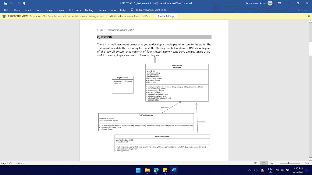Open Muhammad Azim account avatar
The height and width of the screenshot is (175, 312).
click(x=270, y=3)
